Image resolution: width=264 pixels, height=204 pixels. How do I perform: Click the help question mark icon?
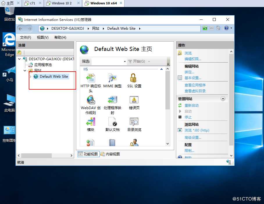pos(226,28)
